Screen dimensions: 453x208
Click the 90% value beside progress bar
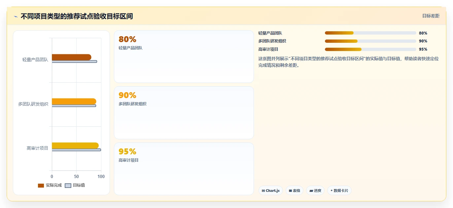(423, 41)
